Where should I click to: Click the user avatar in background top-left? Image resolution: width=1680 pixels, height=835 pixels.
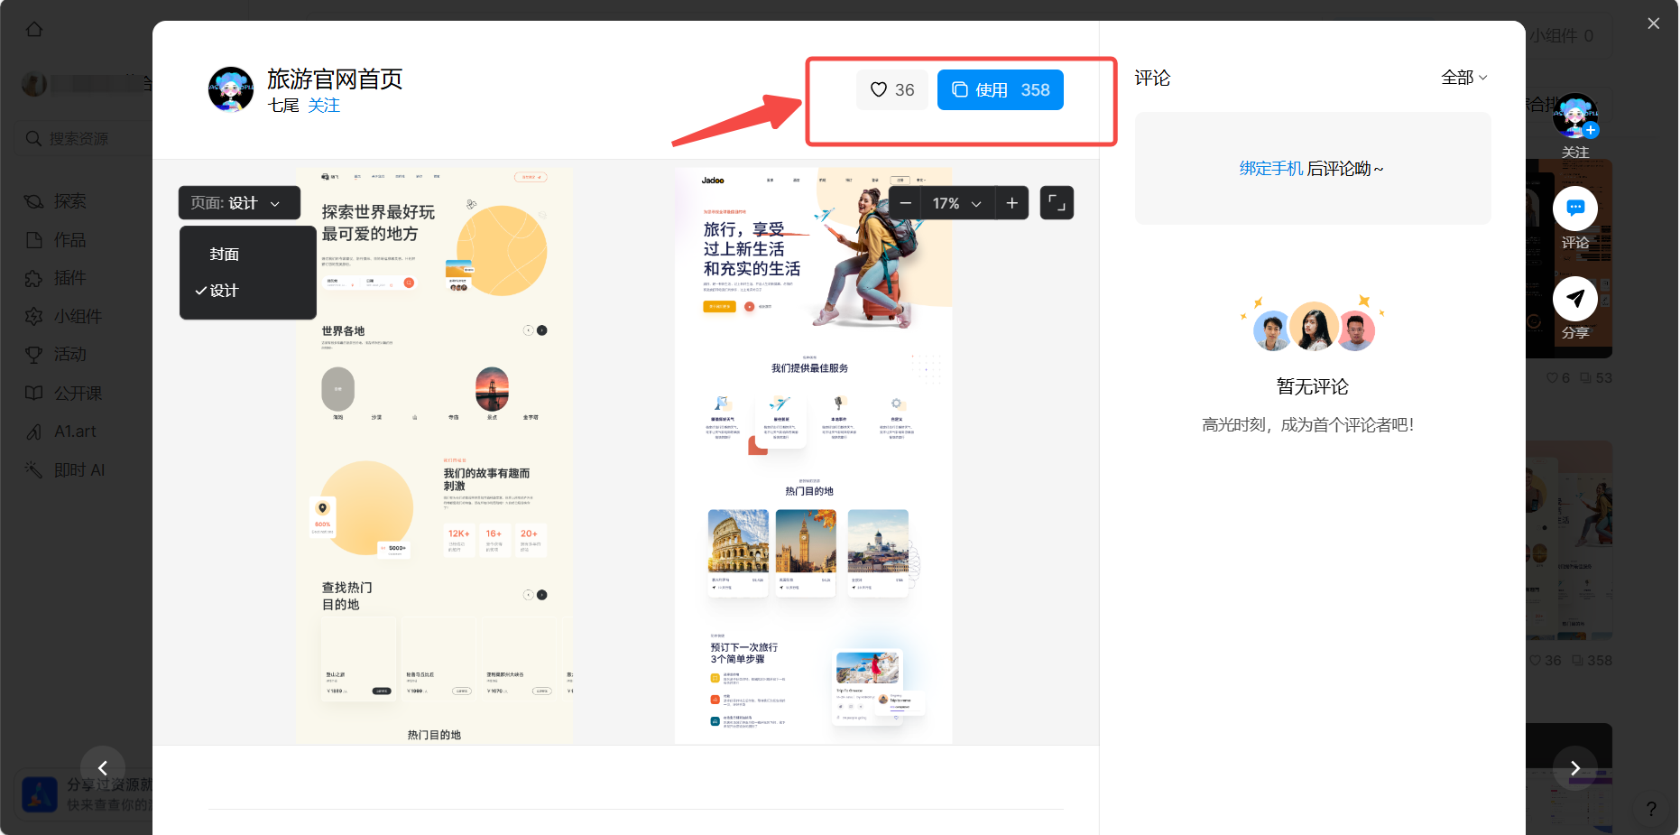tap(34, 84)
